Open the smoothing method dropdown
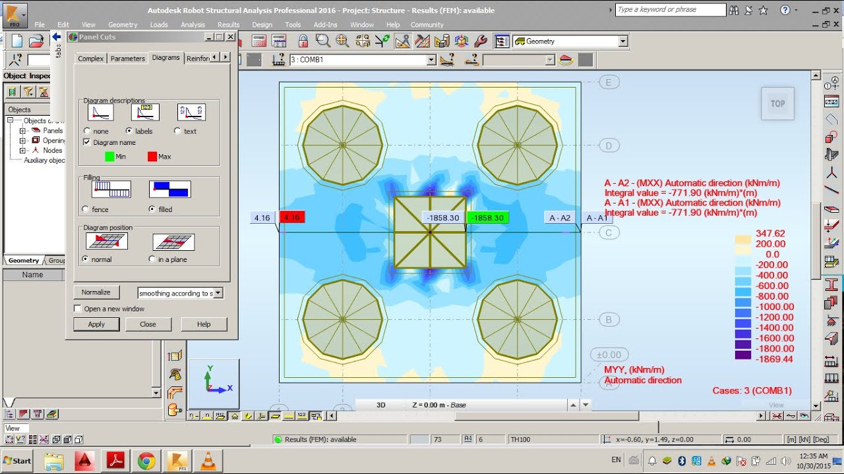Image resolution: width=844 pixels, height=474 pixels. click(218, 293)
